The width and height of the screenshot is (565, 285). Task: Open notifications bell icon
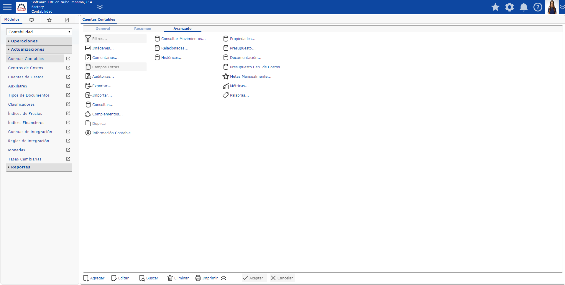524,7
